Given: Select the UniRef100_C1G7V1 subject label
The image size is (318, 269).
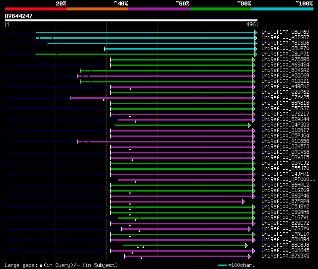Looking at the screenshot, I should coord(285,218).
